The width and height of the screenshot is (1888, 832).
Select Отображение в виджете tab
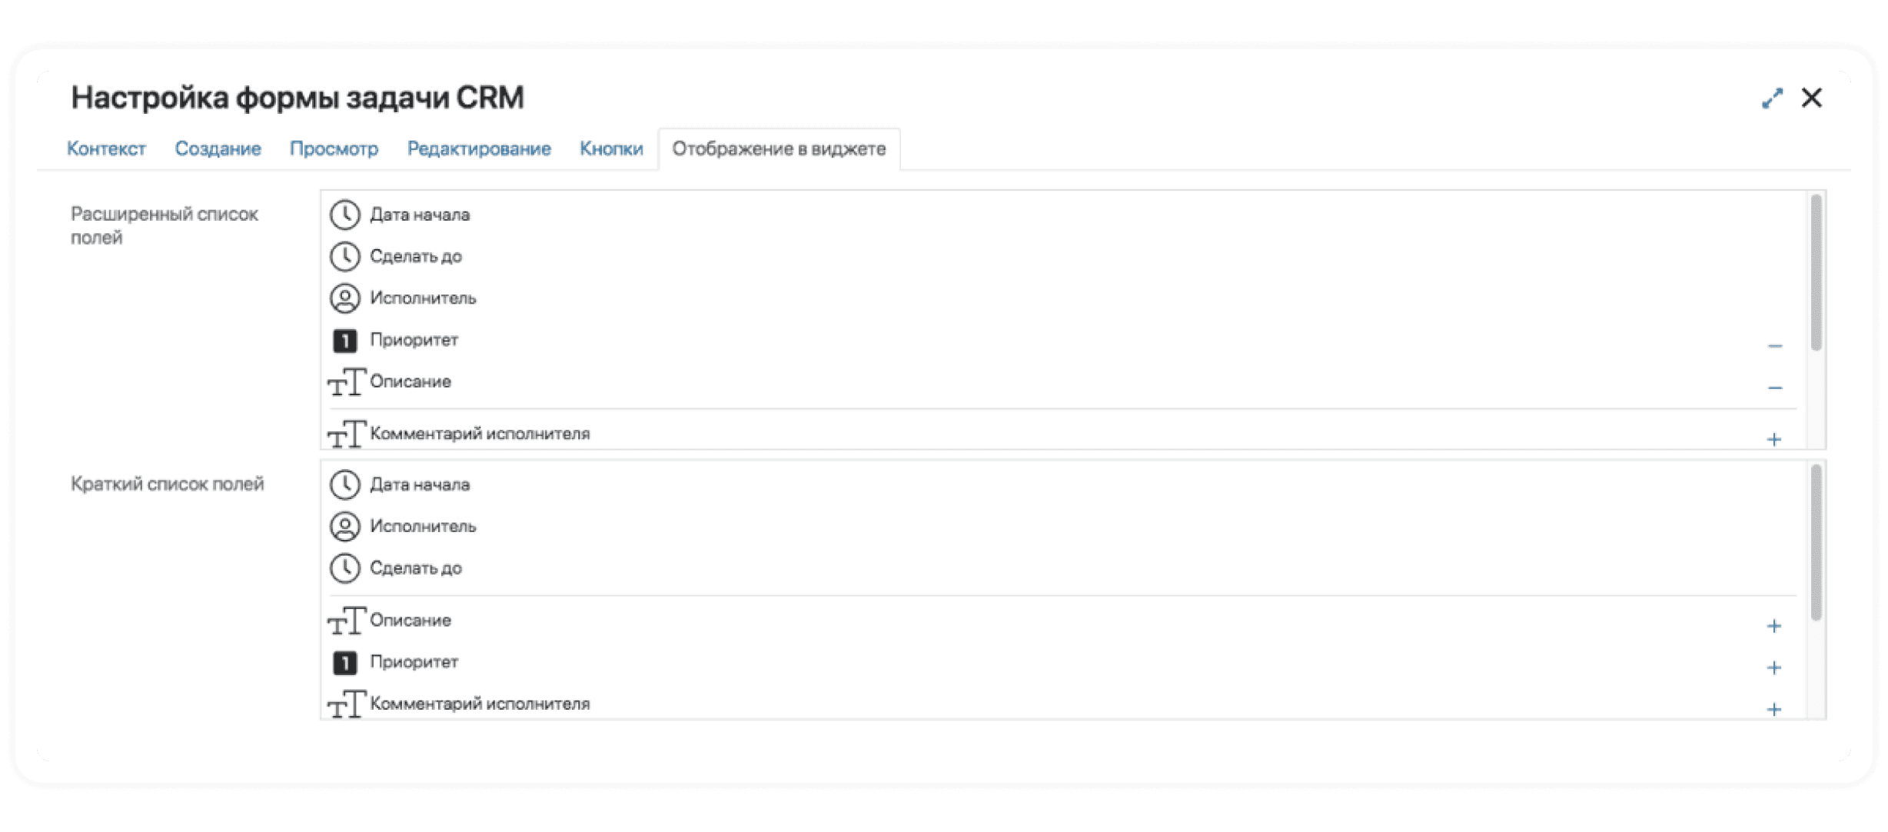[x=779, y=148]
